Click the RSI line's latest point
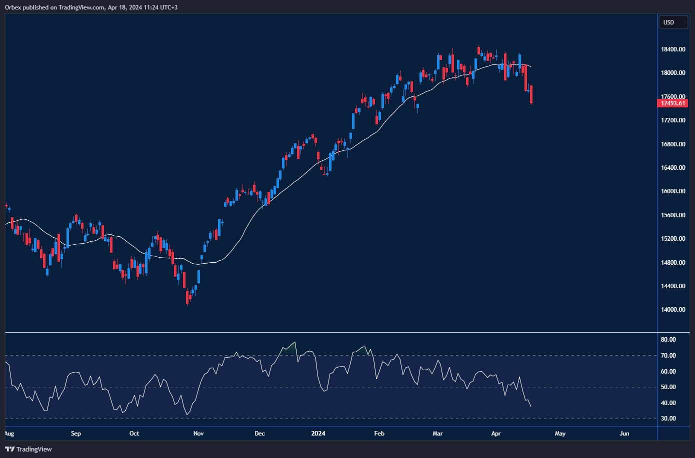 pos(530,407)
